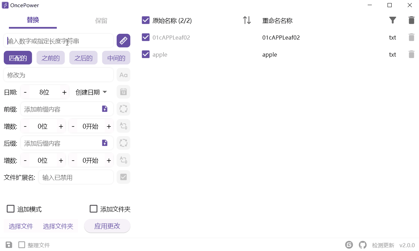Open the GitHub repository icon
Screen dimensions: 419x251
tap(363, 245)
